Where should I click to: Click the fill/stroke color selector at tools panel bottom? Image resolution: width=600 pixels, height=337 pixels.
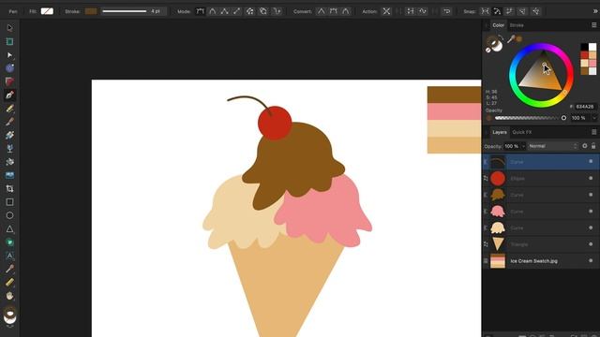(x=10, y=315)
